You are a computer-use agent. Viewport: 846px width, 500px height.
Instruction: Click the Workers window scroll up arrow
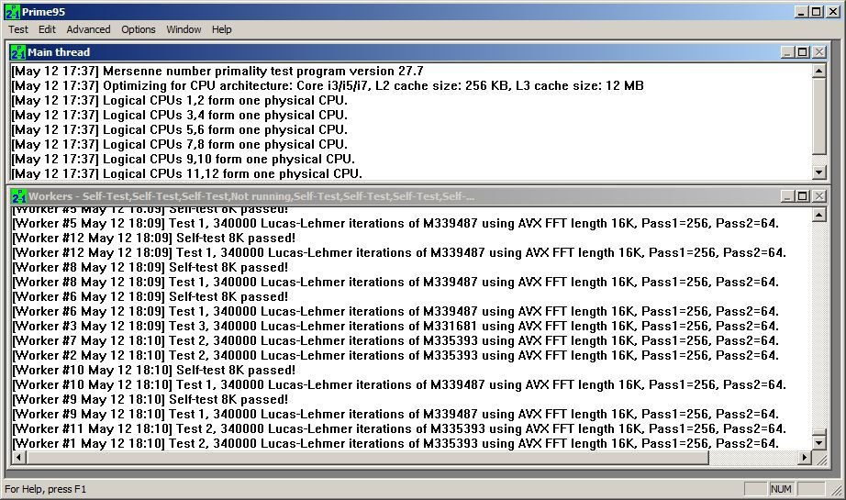click(819, 216)
